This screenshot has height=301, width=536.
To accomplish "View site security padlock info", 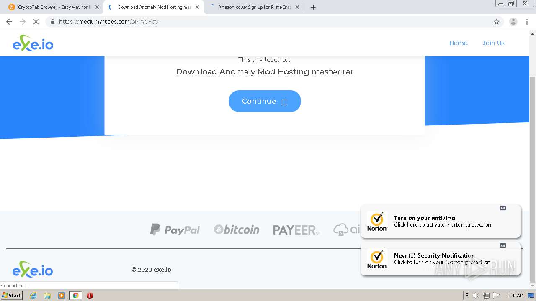I will 52,22.
